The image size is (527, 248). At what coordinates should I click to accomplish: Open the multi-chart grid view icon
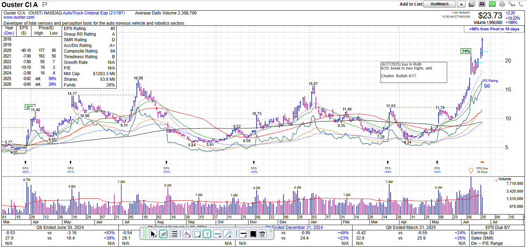pyautogui.click(x=482, y=4)
